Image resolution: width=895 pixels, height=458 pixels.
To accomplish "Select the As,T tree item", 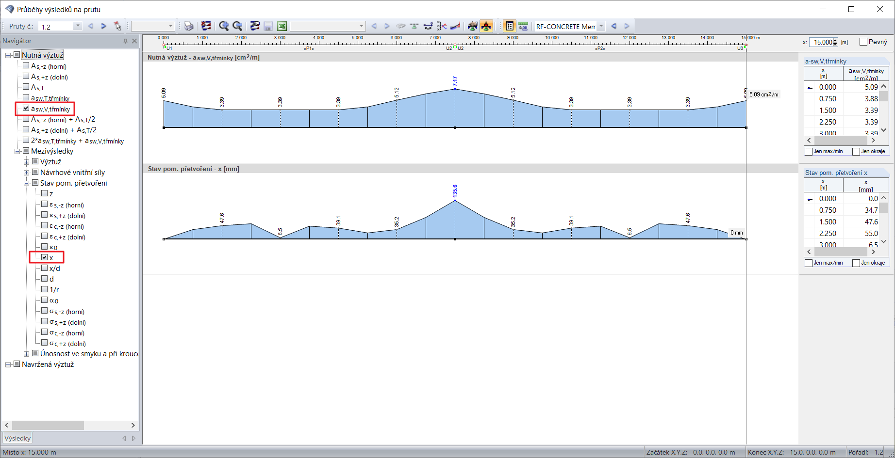I will click(37, 87).
